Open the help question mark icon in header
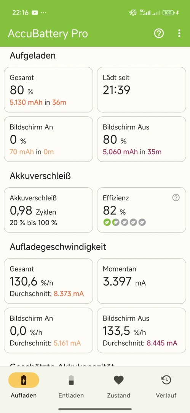The width and height of the screenshot is (190, 413). pyautogui.click(x=159, y=33)
